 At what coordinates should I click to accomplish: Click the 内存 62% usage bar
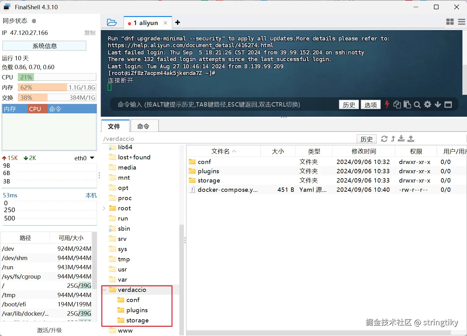point(57,87)
